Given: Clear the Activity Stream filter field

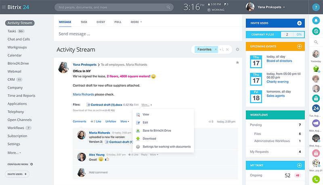Looking at the screenshot, I should pyautogui.click(x=227, y=49).
